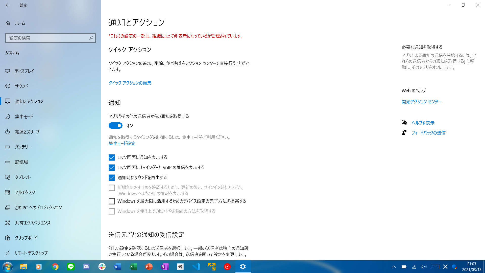Open Microsoft Excel from taskbar
The height and width of the screenshot is (273, 485).
(133, 267)
